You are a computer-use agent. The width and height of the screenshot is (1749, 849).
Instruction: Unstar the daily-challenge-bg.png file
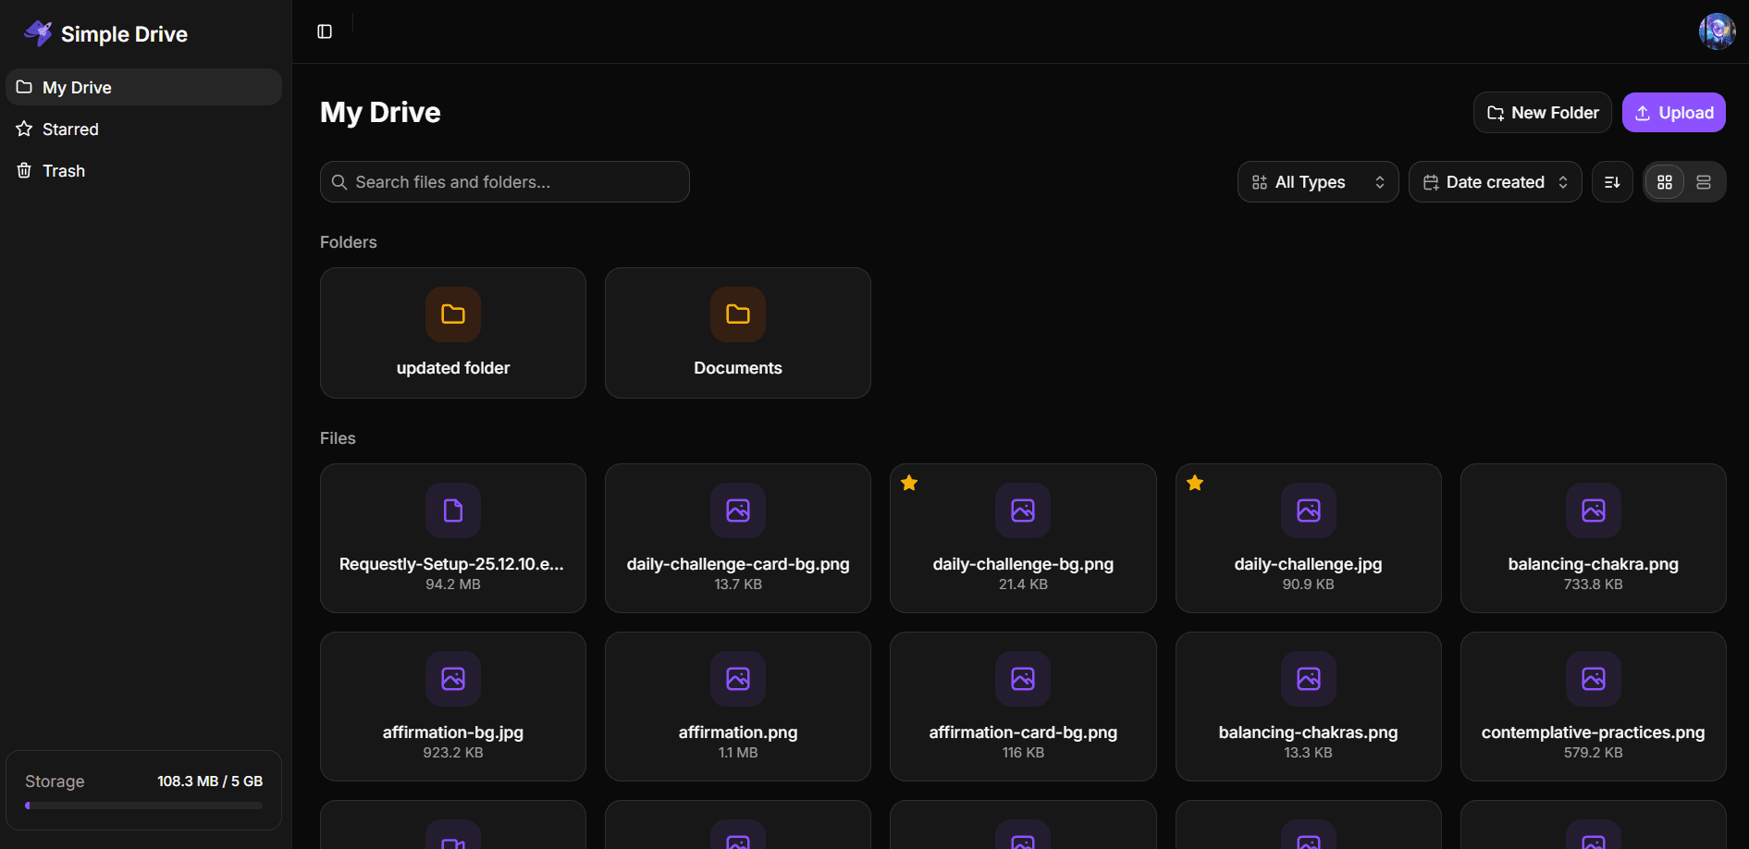(909, 483)
